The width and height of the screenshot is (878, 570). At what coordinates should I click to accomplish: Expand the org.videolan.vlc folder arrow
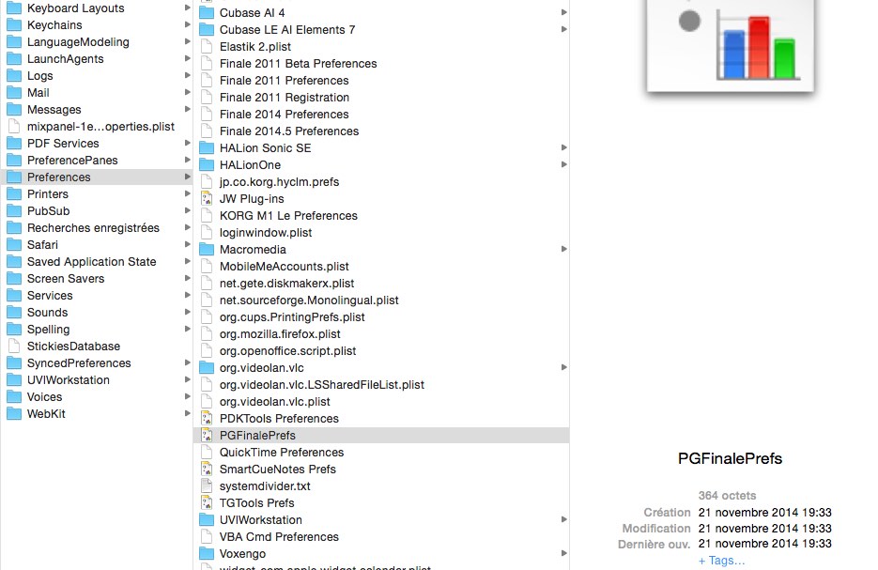[563, 368]
